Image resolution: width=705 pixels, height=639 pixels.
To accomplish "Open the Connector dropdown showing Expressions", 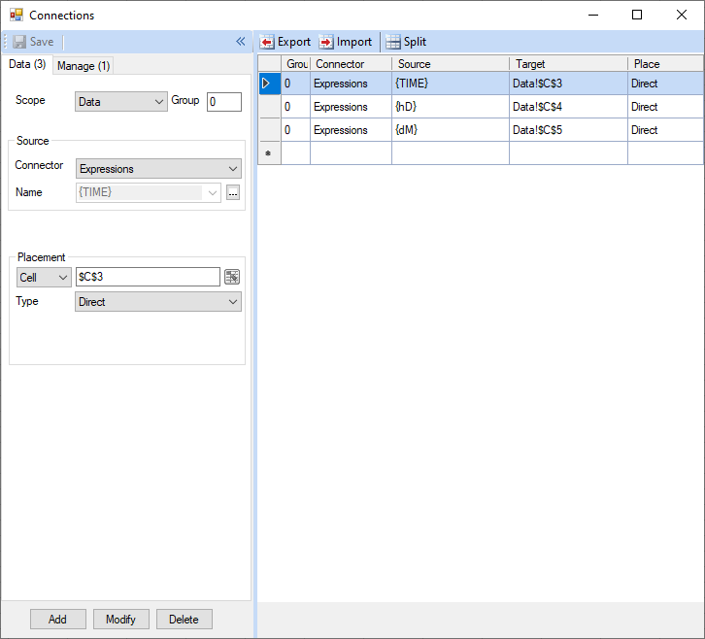I will pos(158,169).
